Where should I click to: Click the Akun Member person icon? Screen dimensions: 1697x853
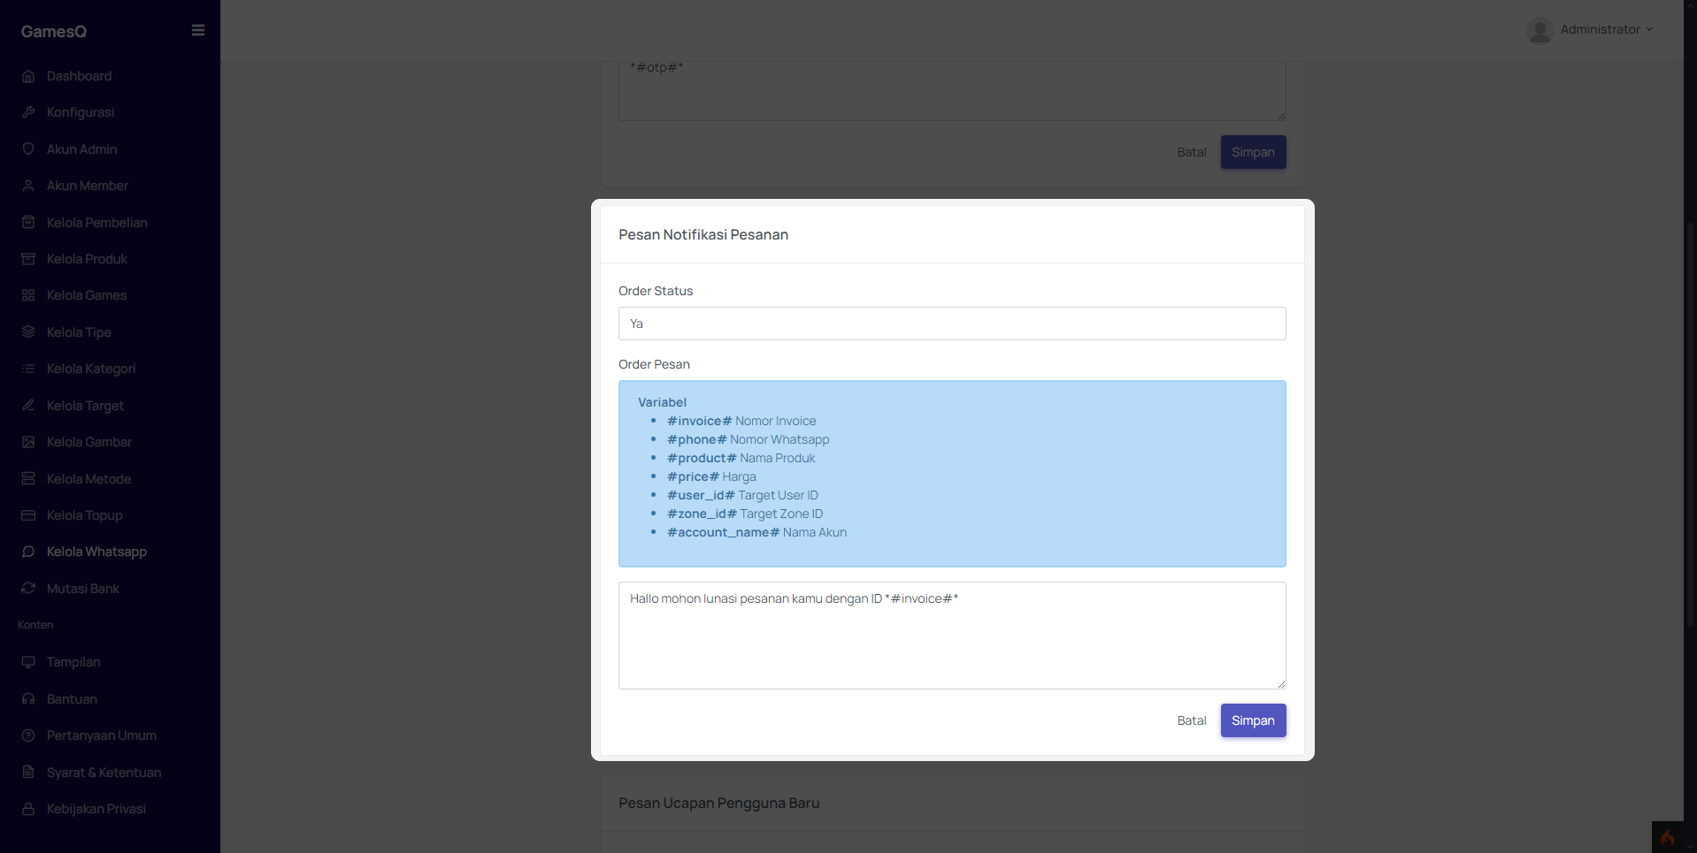point(28,186)
